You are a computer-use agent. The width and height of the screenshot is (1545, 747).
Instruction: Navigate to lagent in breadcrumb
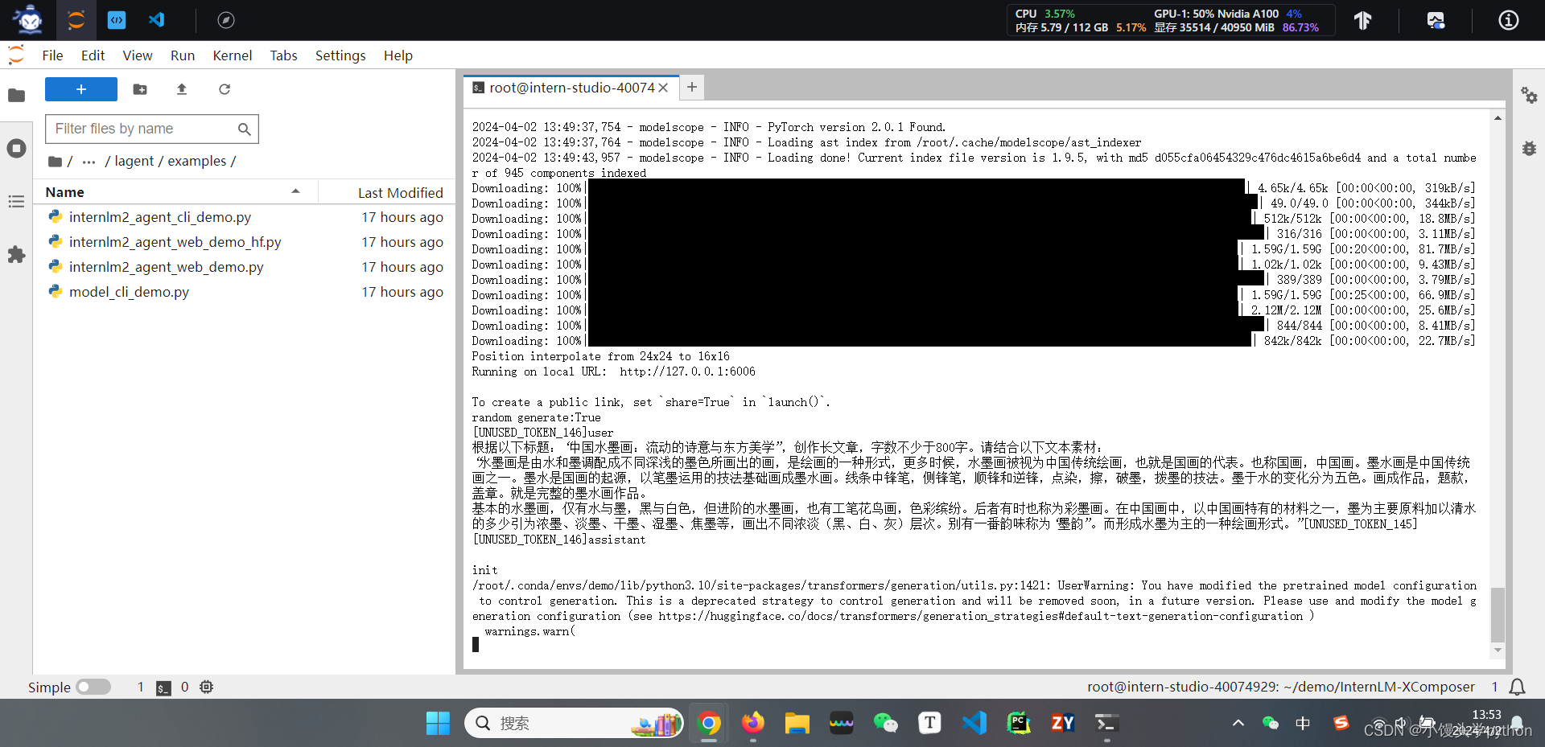134,161
